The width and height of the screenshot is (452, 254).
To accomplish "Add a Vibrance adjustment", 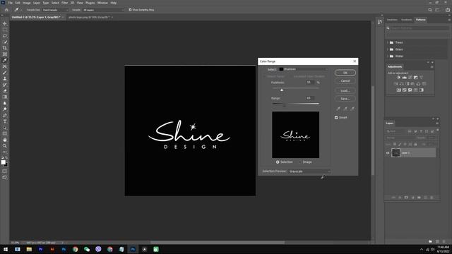I will [422, 78].
